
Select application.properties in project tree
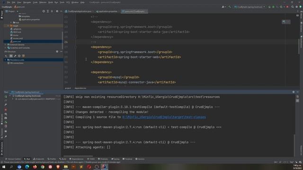point(29,19)
